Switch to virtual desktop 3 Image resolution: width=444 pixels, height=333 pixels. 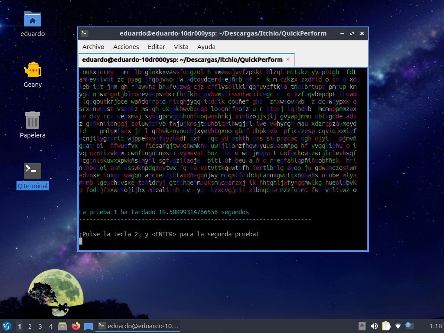point(40,326)
